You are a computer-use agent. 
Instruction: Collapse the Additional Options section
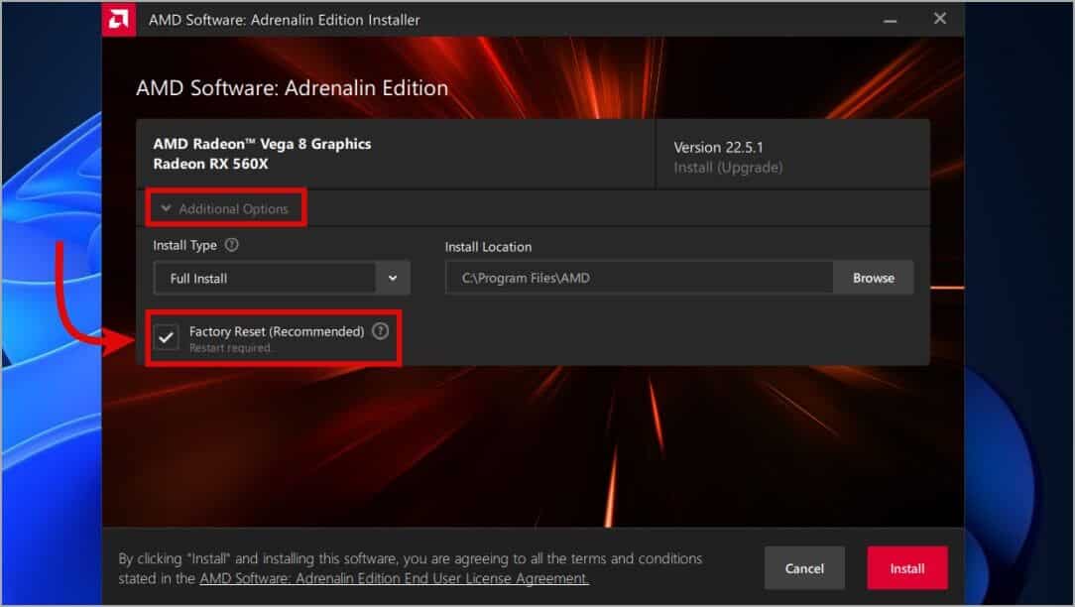pos(225,208)
